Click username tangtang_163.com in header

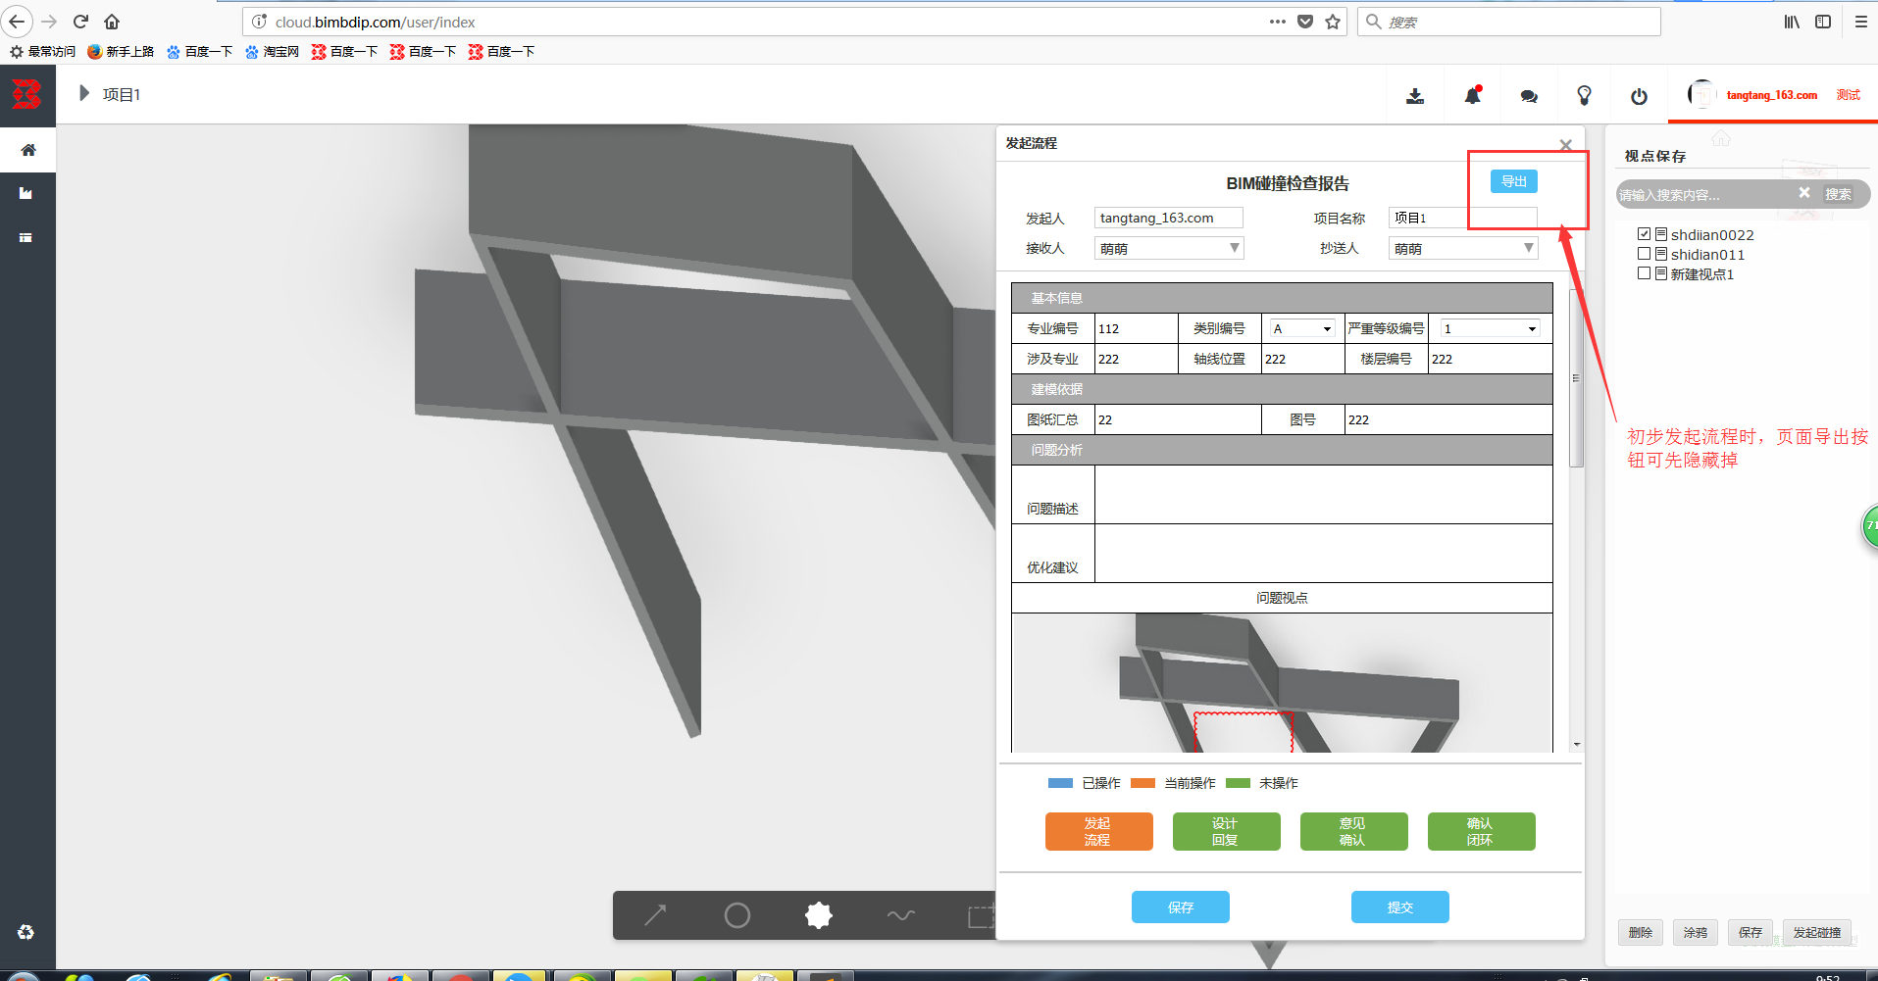[x=1771, y=95]
